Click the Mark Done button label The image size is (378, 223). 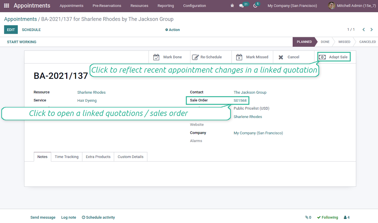pyautogui.click(x=173, y=57)
